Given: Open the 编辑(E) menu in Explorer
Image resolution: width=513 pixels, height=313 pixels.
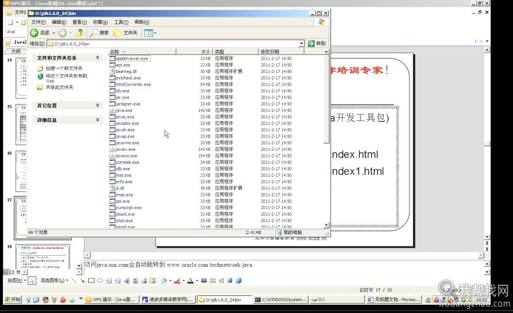Looking at the screenshot, I should coord(59,22).
